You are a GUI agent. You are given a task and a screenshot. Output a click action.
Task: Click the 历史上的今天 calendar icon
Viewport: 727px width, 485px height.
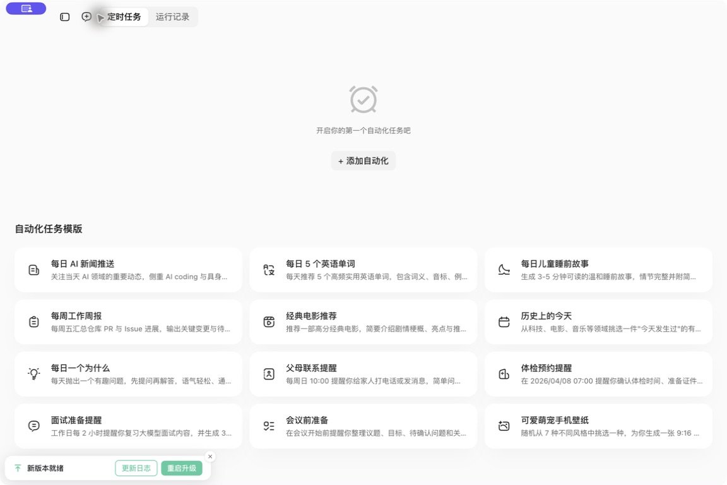pos(504,321)
